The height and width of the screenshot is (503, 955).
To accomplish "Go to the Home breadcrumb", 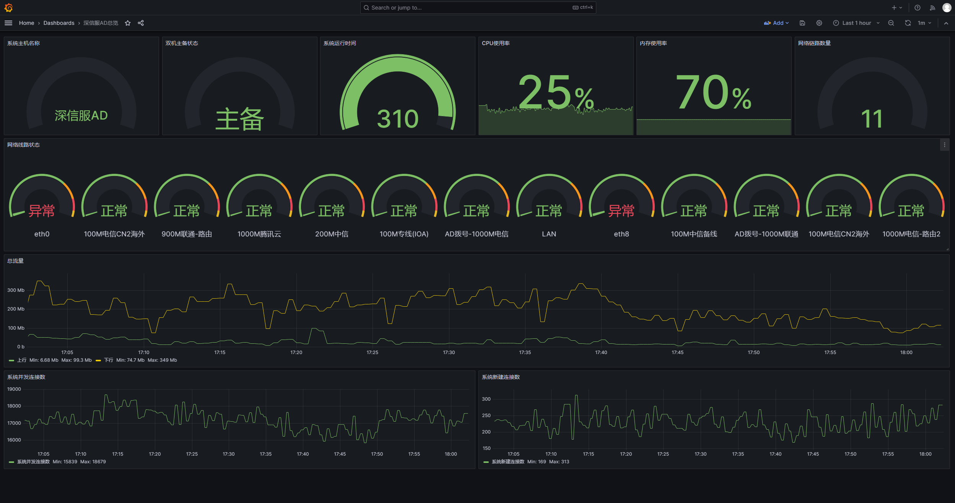I will pos(26,23).
